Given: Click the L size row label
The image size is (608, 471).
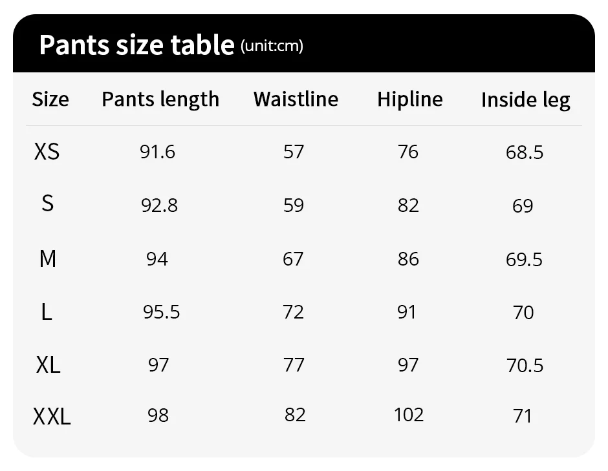Looking at the screenshot, I should tap(47, 312).
